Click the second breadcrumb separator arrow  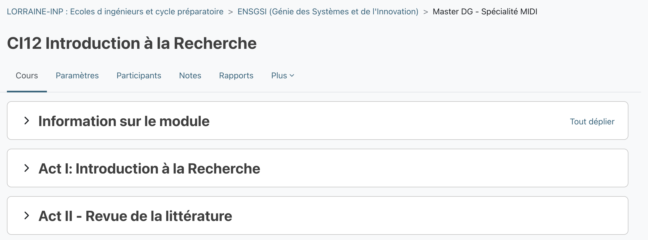point(426,12)
